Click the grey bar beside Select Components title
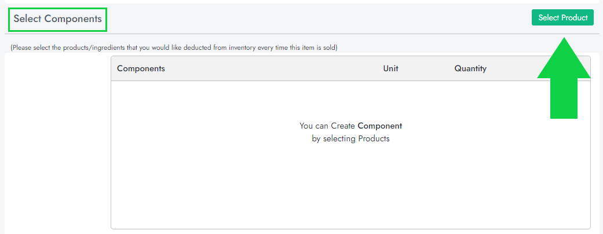This screenshot has height=234, width=603. (x=319, y=19)
